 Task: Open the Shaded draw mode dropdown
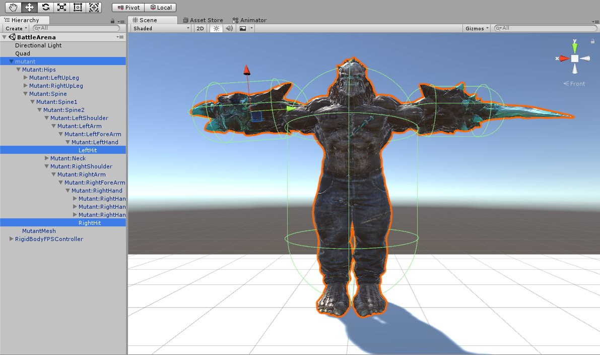tap(159, 28)
